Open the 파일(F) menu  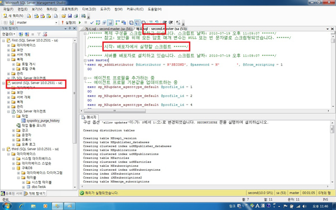8,9
